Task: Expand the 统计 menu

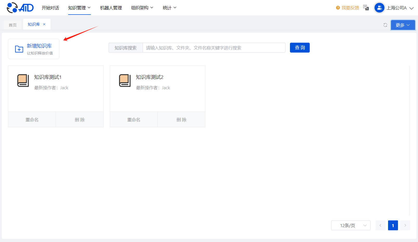Action: pos(169,8)
